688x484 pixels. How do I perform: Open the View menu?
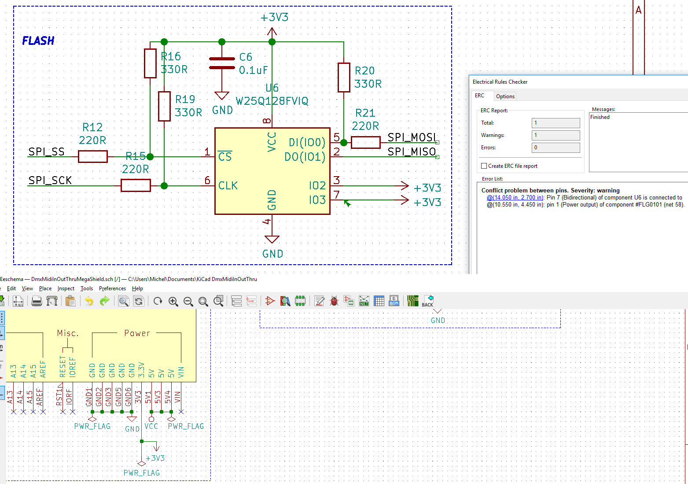click(x=27, y=288)
